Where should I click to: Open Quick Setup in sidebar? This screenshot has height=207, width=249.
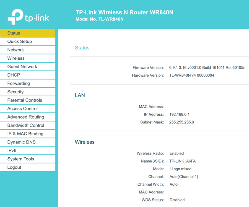click(28, 41)
